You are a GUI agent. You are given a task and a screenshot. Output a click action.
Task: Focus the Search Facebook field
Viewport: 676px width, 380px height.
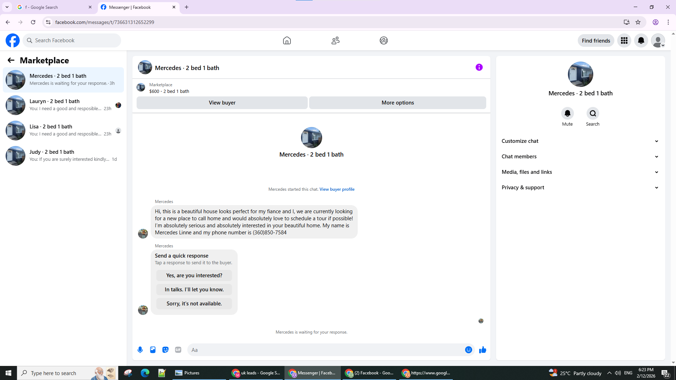tap(72, 40)
